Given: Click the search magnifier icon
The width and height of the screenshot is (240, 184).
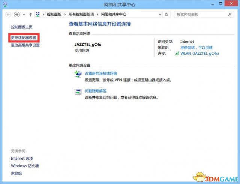Looking at the screenshot, I should [x=229, y=14].
